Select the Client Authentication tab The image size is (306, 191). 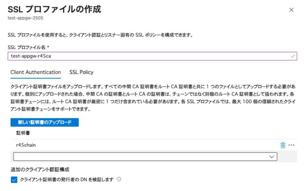pyautogui.click(x=35, y=72)
